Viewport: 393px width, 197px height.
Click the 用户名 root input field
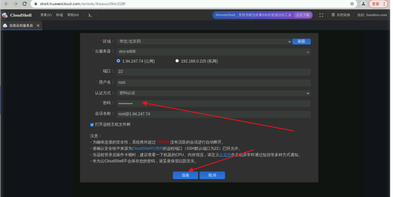tap(213, 83)
